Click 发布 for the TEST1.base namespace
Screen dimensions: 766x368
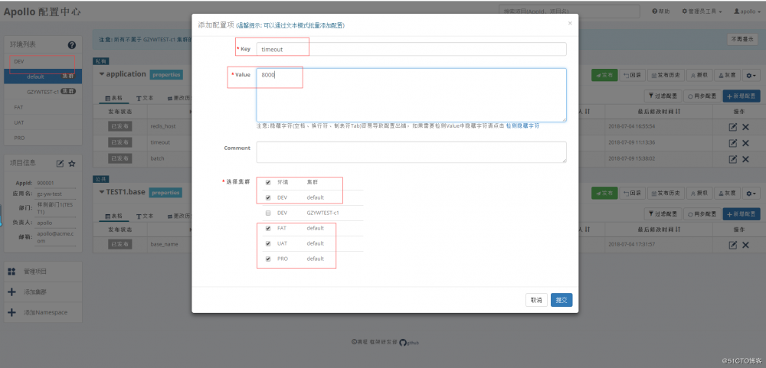[x=604, y=194]
